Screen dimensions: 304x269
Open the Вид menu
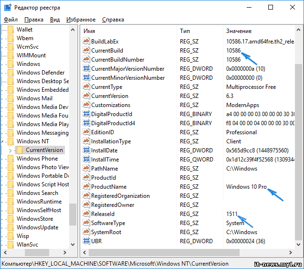pos(55,20)
